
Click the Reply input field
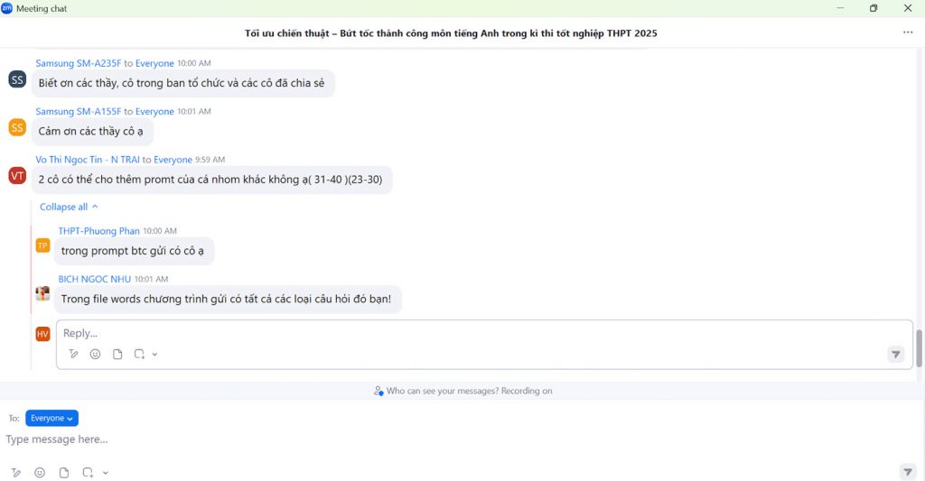[x=484, y=333]
